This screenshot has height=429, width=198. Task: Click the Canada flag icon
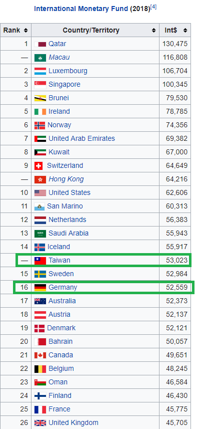(40, 355)
